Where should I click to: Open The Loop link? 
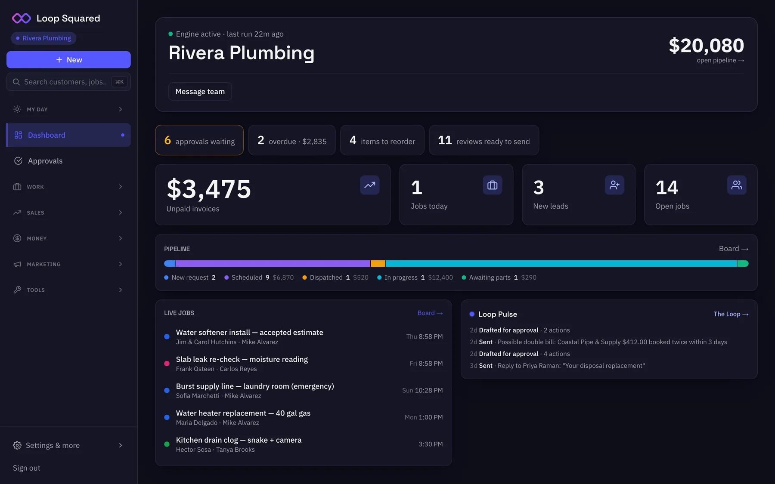point(731,314)
